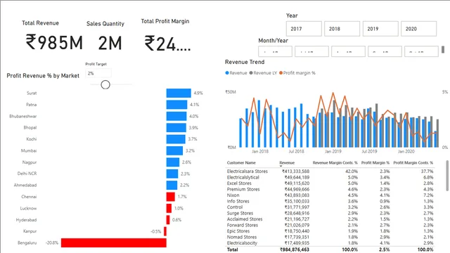Click the Customer Name column header
This screenshot has width=450, height=253.
pyautogui.click(x=241, y=162)
